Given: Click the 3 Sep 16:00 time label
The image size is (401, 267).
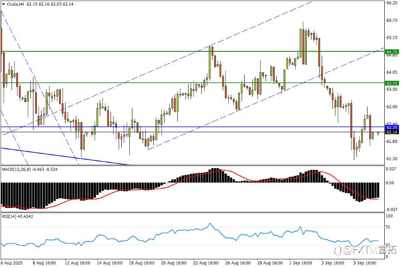Looking at the screenshot, I should [x=333, y=263].
